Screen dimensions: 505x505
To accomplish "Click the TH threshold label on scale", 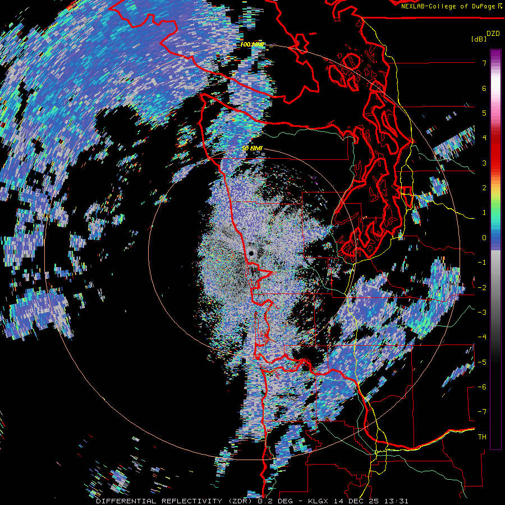I will click(482, 437).
